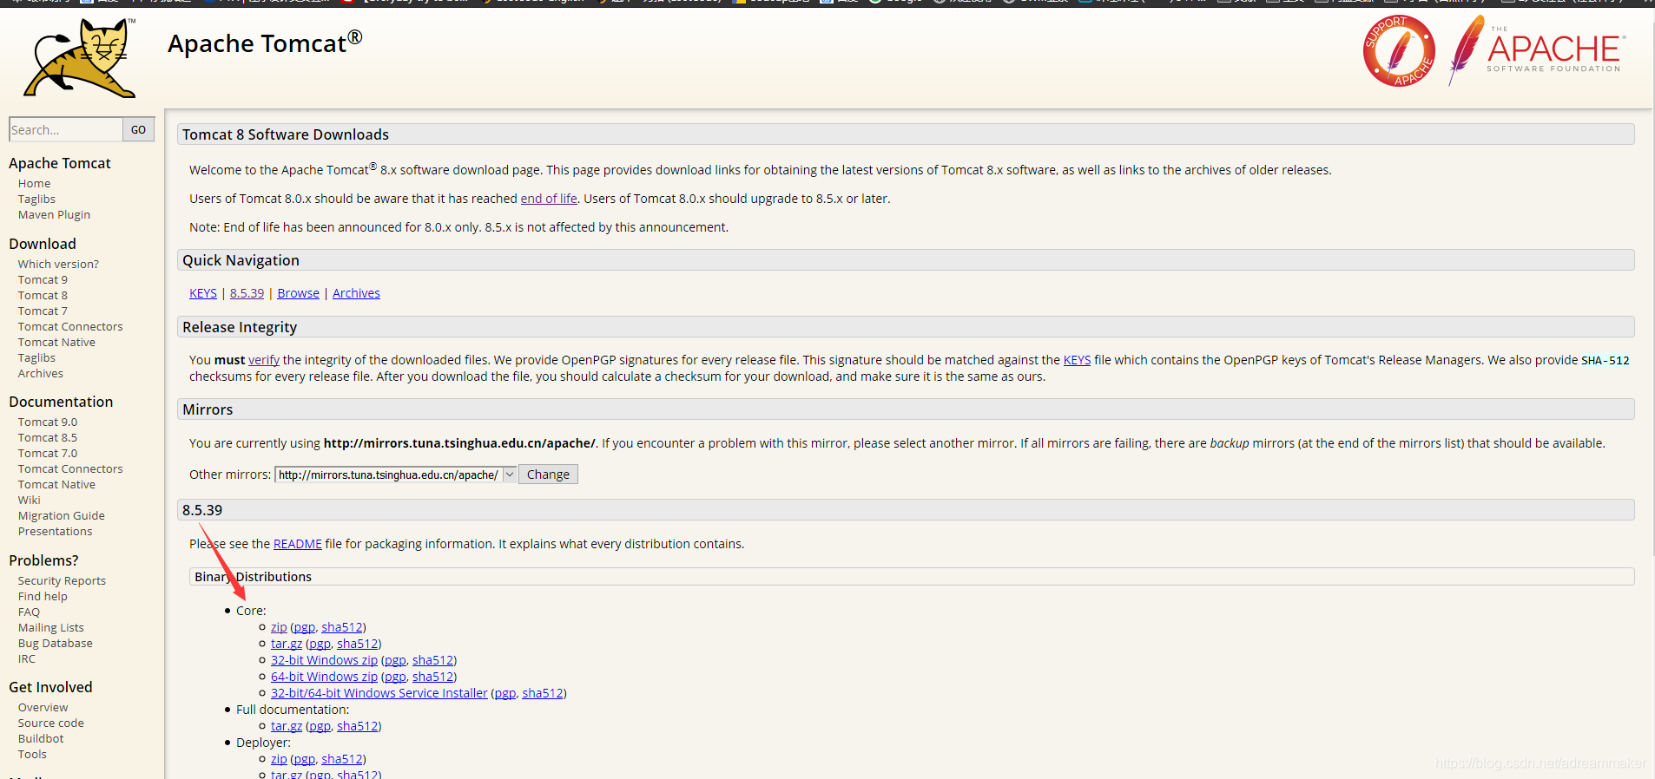Open sha512 checksum for Core tar.gz
The image size is (1655, 779).
(358, 644)
